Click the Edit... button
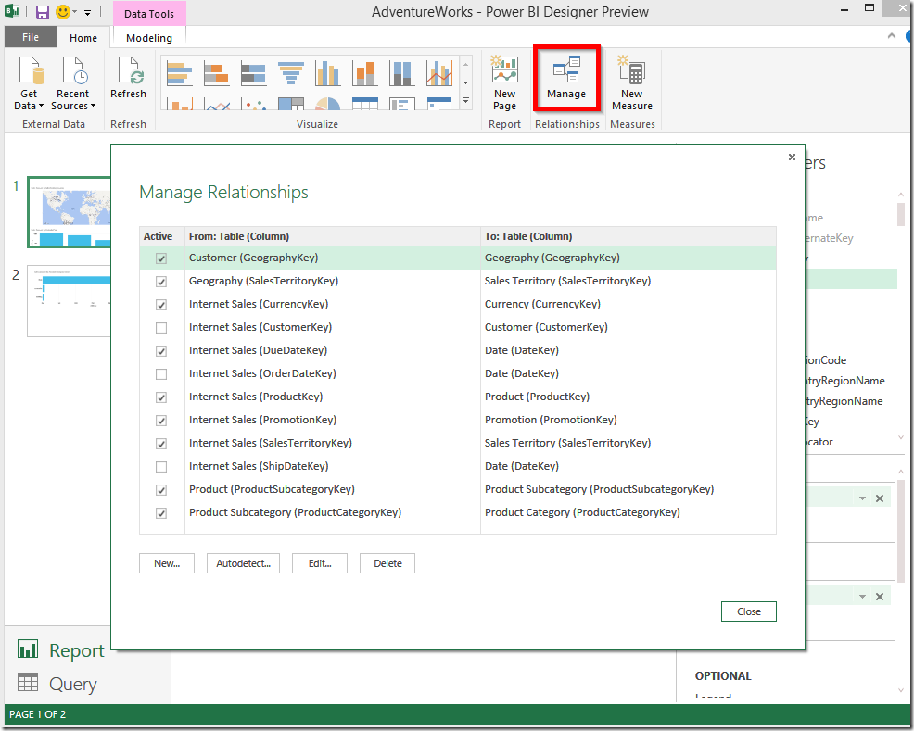Viewport: 914px width, 731px height. pos(320,563)
